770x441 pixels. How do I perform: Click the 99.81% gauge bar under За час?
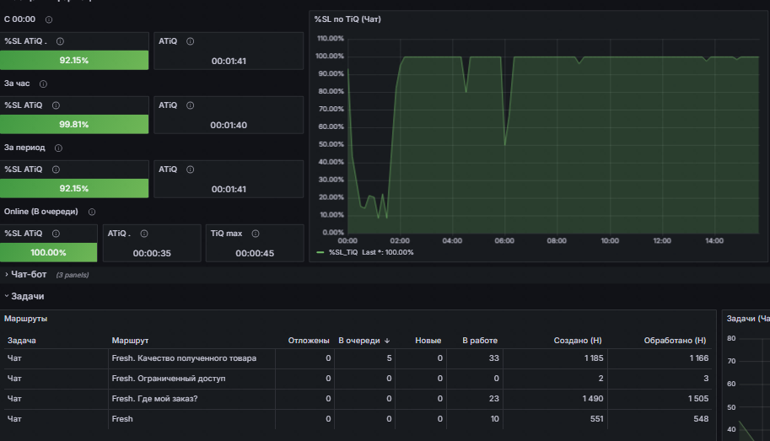point(74,124)
